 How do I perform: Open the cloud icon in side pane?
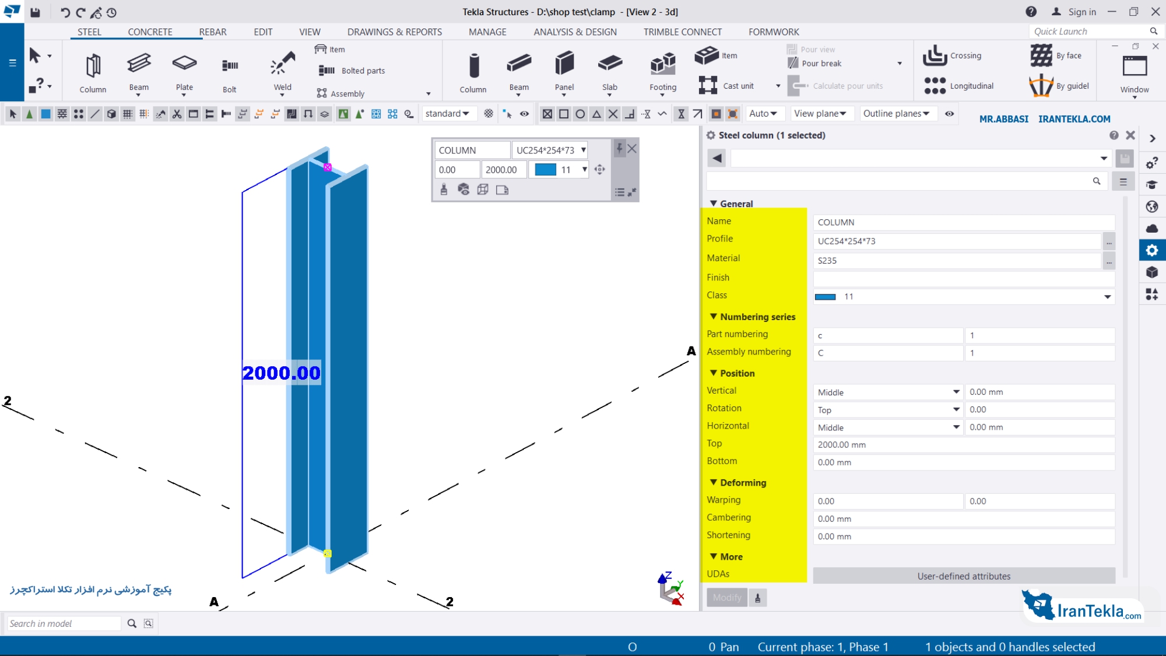(x=1152, y=229)
